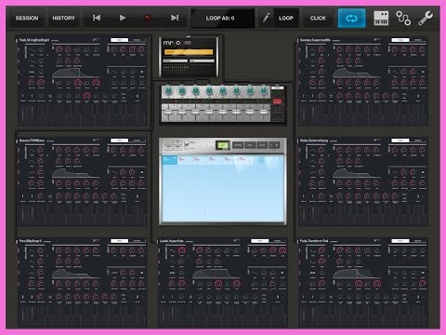This screenshot has height=335, width=446.
Task: Grab the sixth channel fader on the mixer
Action: click(236, 113)
